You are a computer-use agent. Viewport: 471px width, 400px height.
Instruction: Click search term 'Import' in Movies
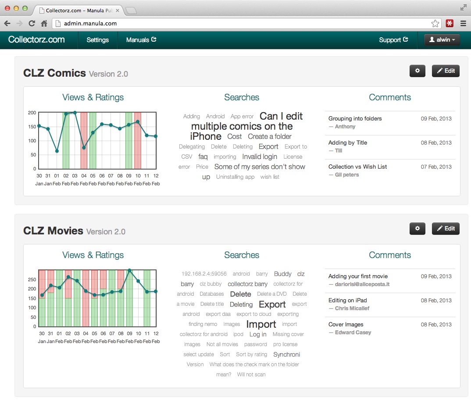point(261,324)
